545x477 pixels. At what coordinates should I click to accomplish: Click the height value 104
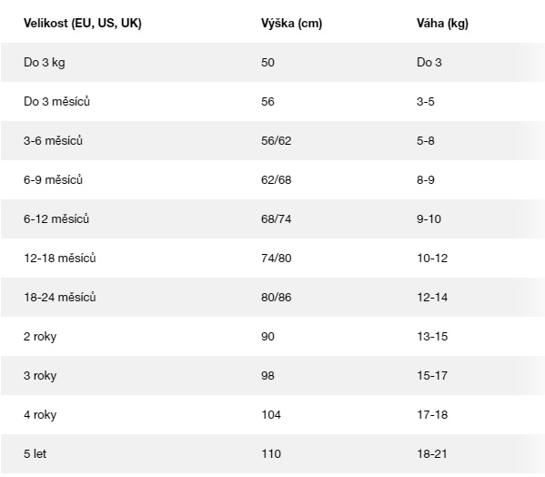[x=271, y=414]
